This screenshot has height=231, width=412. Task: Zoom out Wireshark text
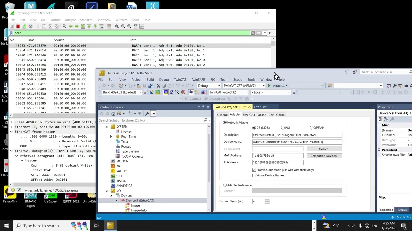[x=123, y=26]
